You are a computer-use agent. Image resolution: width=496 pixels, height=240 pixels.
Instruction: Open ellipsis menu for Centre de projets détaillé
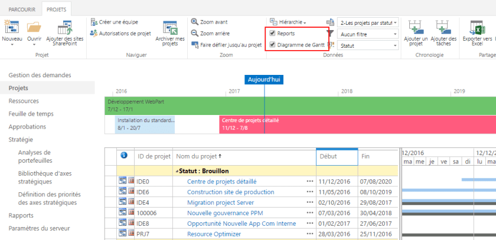click(310, 182)
